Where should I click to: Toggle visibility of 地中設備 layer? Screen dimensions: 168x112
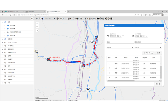pyautogui.click(x=8, y=25)
